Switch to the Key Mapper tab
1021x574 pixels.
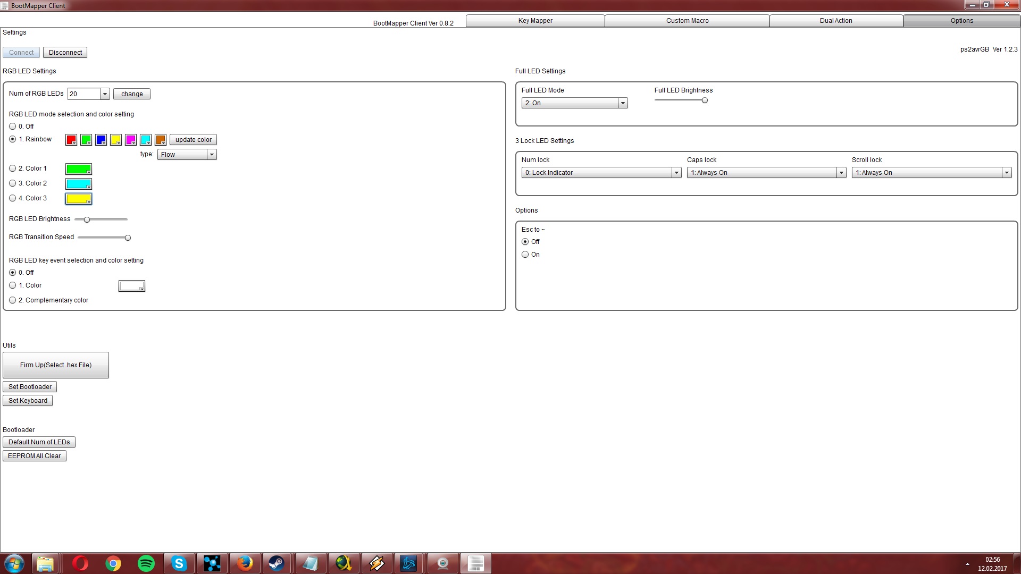pyautogui.click(x=535, y=21)
